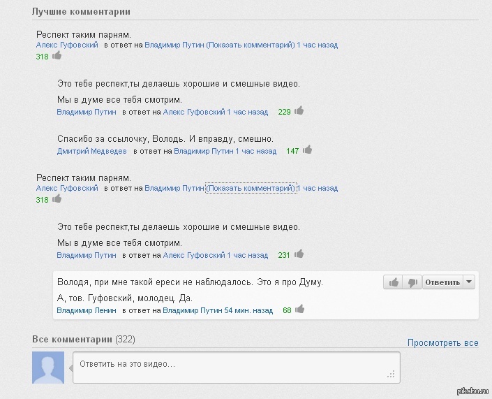This screenshot has height=399, width=492.
Task: Expand the first Показать комментарий link
Action: pos(251,45)
